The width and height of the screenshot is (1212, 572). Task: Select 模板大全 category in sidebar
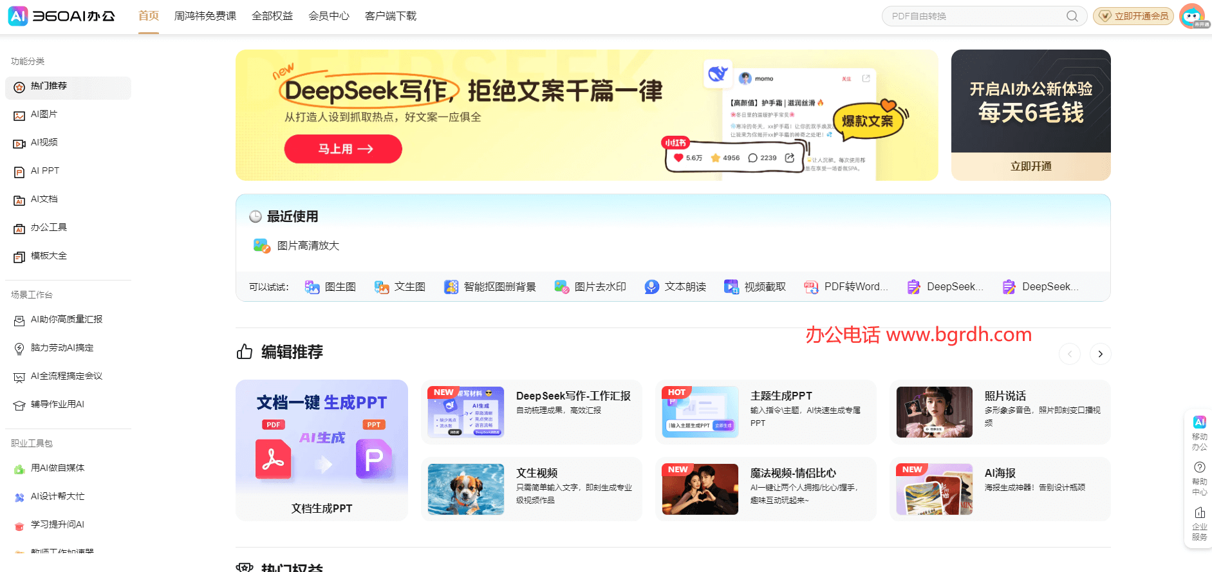click(x=49, y=256)
